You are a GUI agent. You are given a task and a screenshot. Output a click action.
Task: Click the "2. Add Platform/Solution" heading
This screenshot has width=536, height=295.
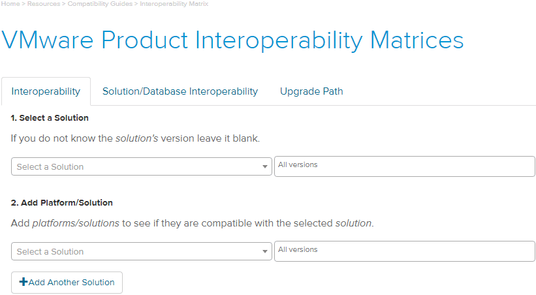(x=62, y=203)
